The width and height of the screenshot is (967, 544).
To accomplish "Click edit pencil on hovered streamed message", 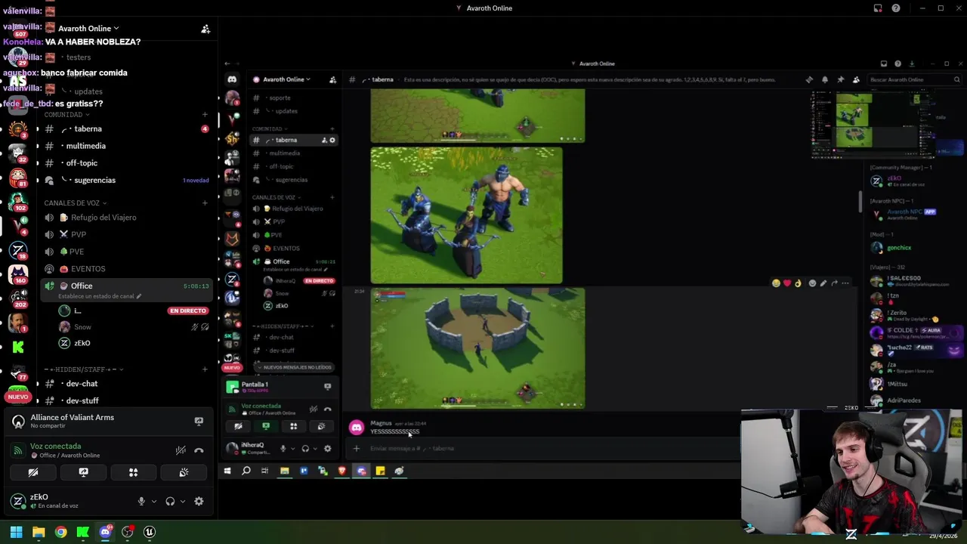I will (x=823, y=283).
